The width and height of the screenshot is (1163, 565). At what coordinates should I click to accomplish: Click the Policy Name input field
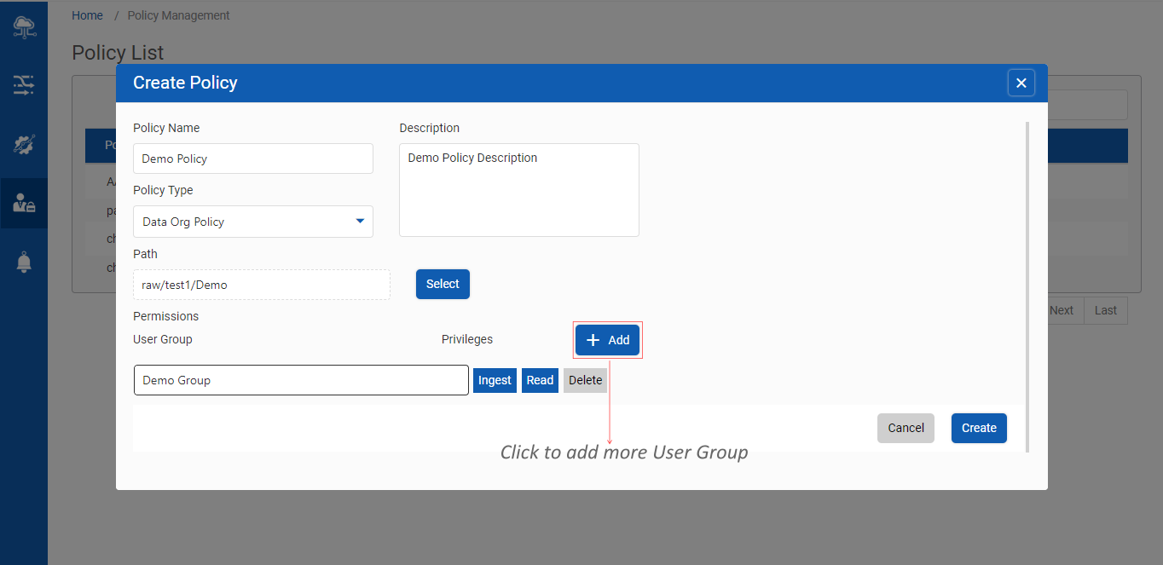pos(253,159)
